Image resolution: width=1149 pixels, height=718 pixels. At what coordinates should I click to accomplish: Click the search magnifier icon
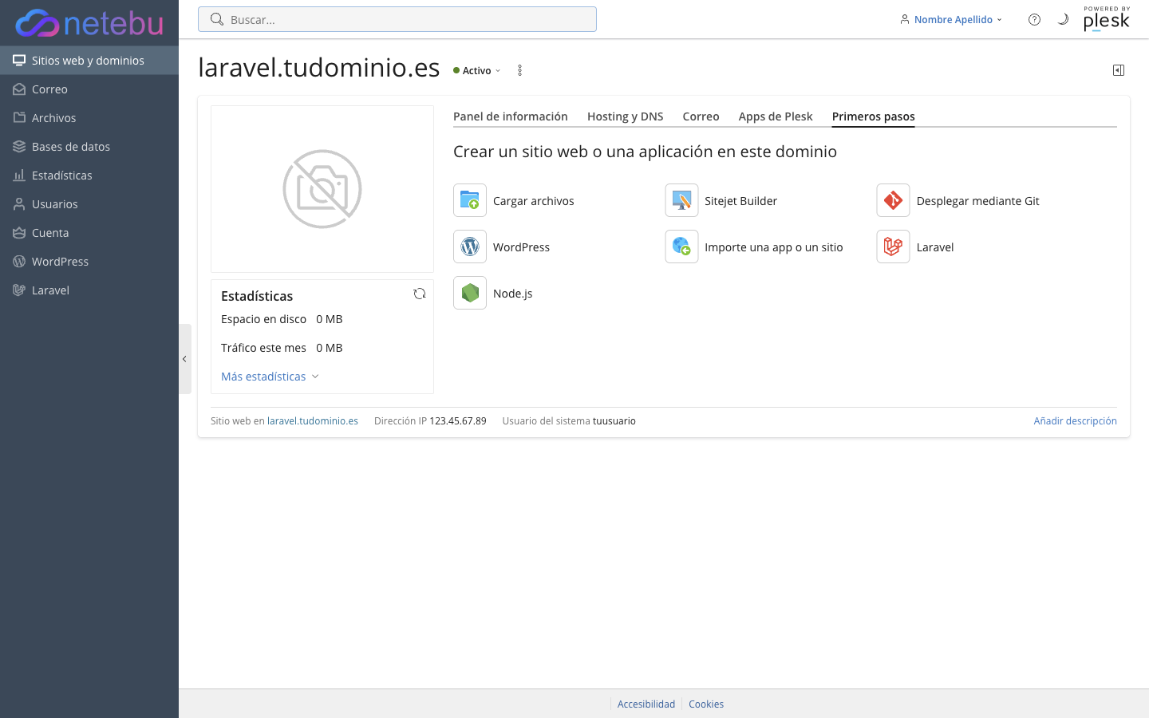coord(216,19)
